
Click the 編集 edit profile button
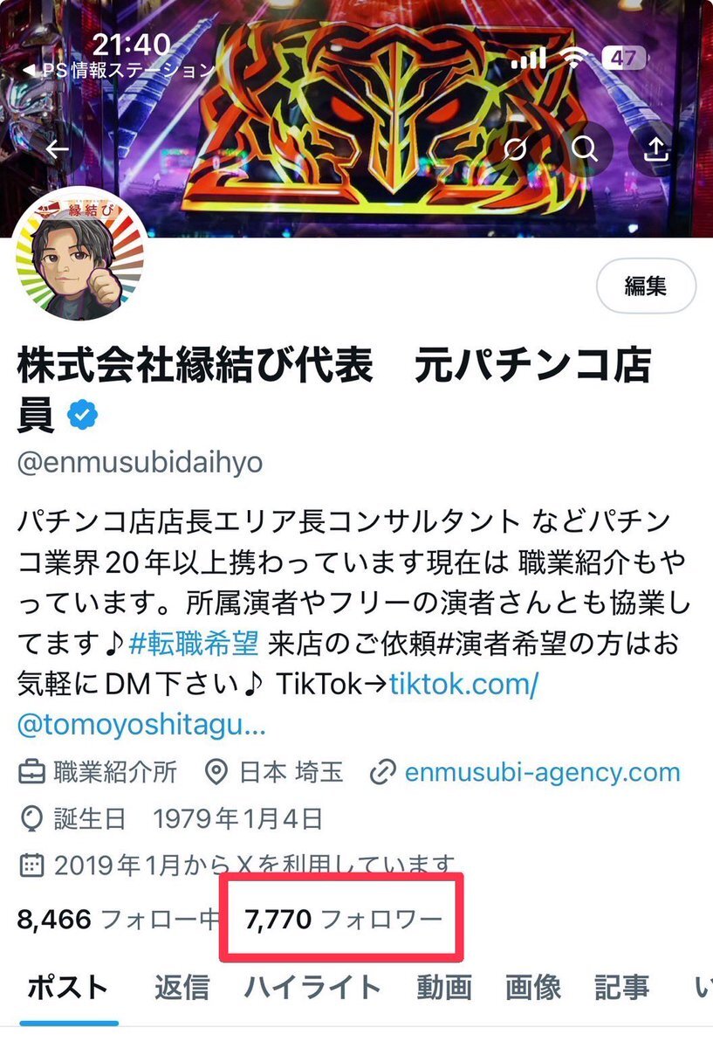[646, 286]
